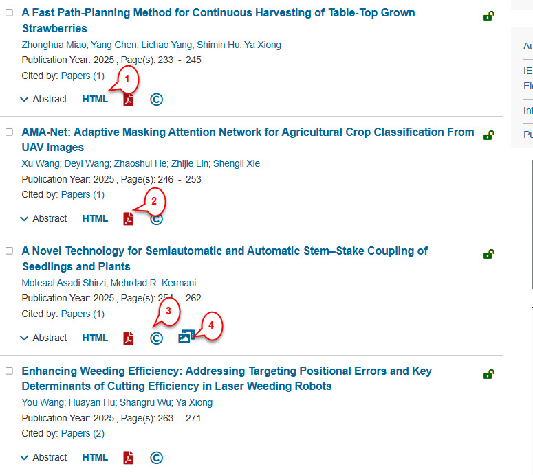Open HTML version of the Weeding Efficiency paper

coord(95,458)
